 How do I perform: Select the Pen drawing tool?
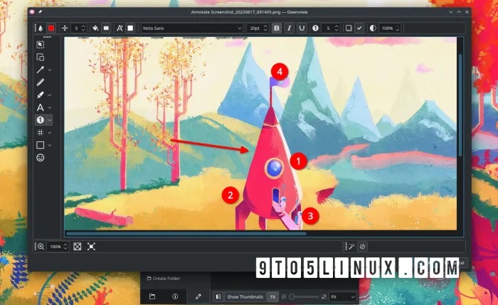coord(41,82)
